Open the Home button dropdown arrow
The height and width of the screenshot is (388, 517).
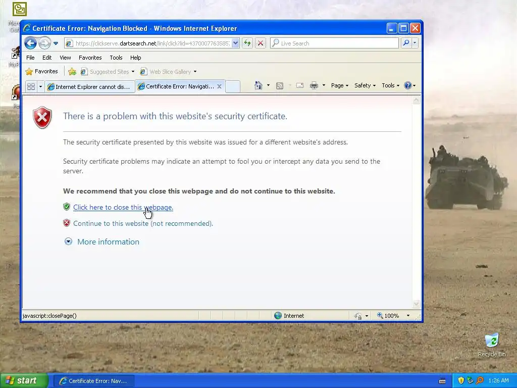pos(268,85)
